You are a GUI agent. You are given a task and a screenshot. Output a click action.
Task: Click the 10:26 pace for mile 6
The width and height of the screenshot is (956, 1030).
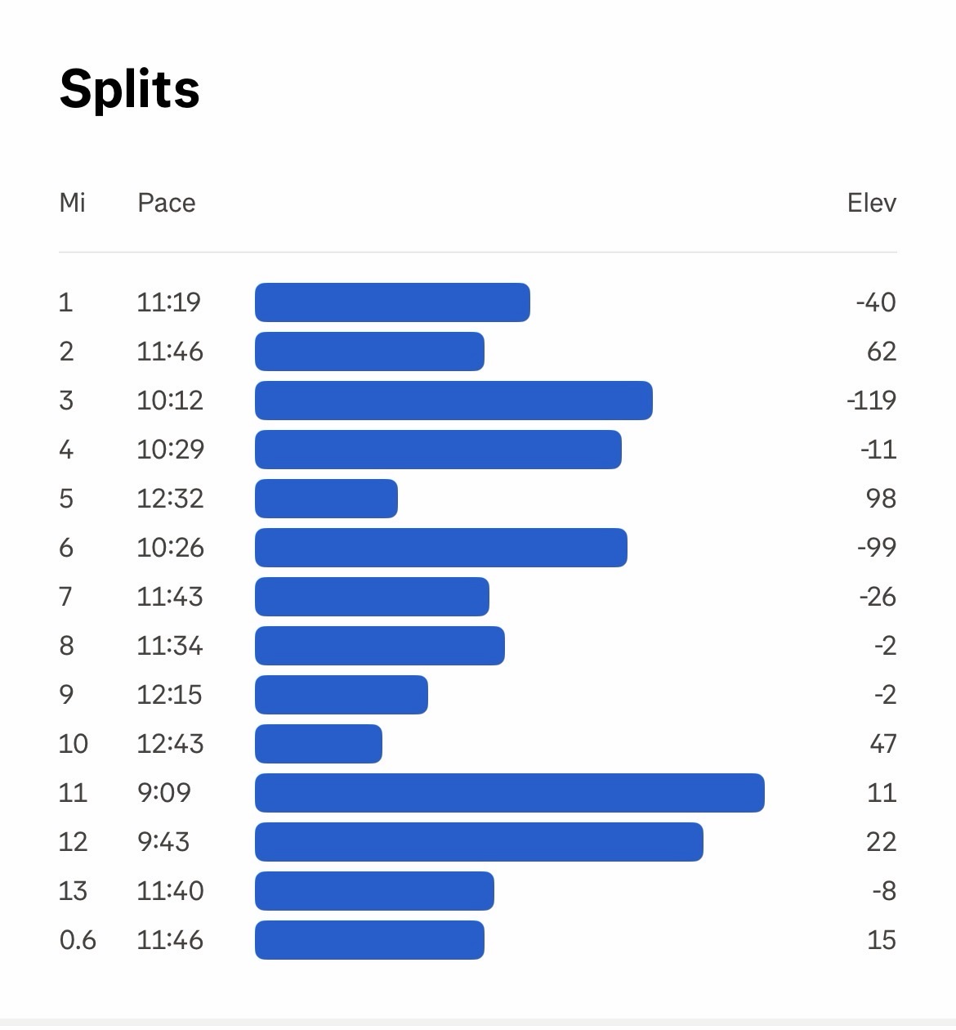click(170, 548)
